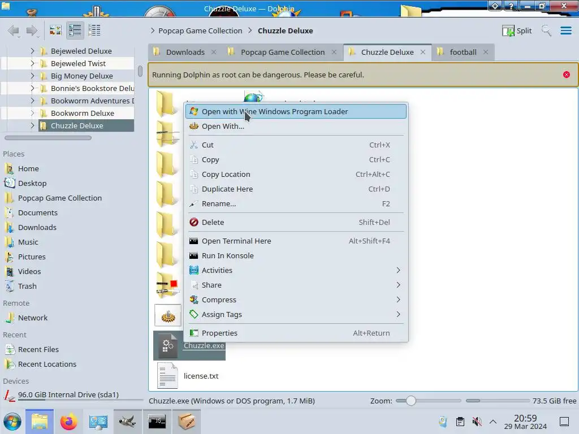This screenshot has width=579, height=434.
Task: Launch Firefox from the taskbar
Action: pyautogui.click(x=68, y=422)
